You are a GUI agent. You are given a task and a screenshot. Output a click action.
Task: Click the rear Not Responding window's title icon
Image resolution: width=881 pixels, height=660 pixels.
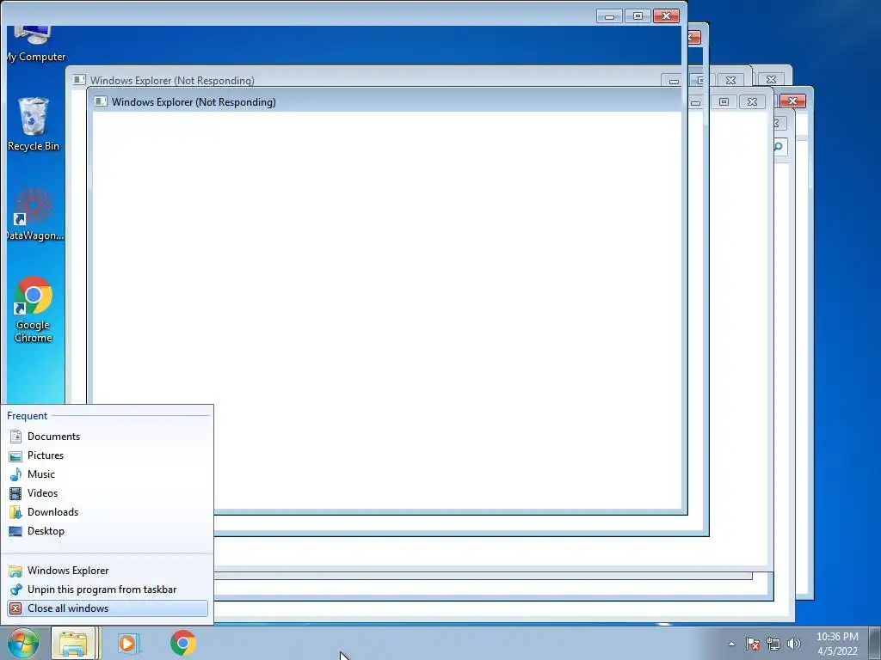pyautogui.click(x=79, y=80)
